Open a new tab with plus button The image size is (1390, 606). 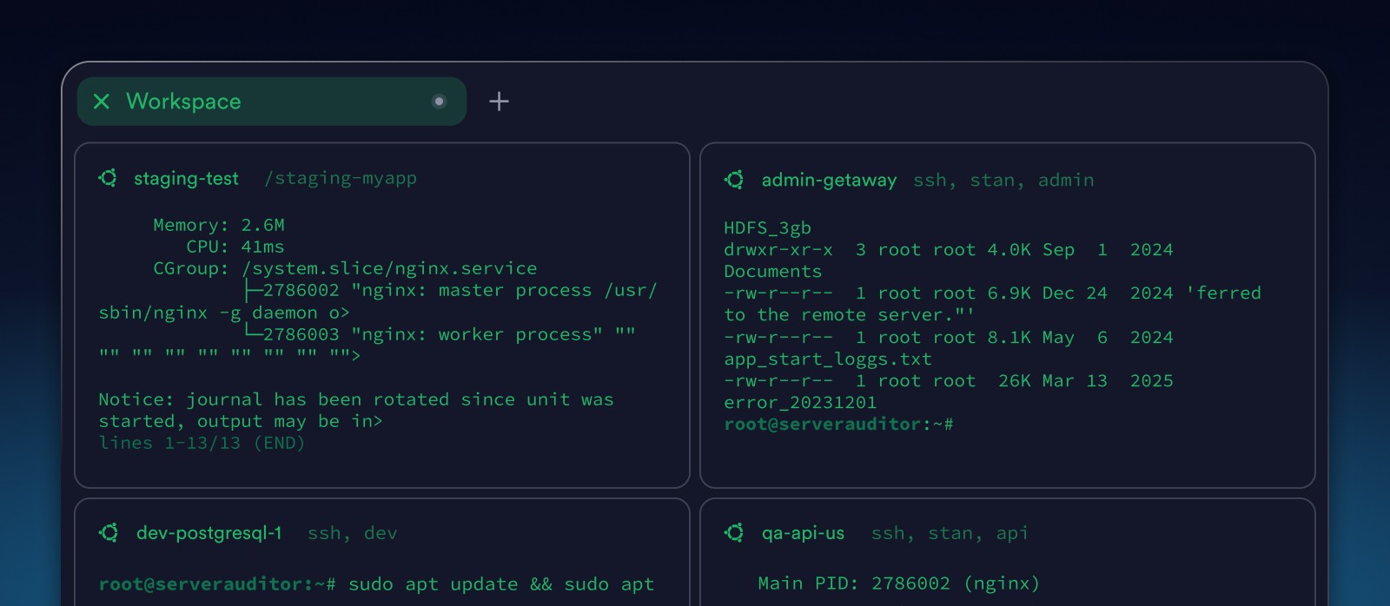pos(499,102)
